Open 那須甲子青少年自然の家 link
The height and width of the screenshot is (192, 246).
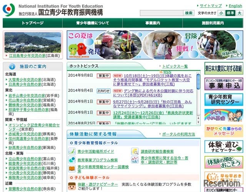pos(29,110)
